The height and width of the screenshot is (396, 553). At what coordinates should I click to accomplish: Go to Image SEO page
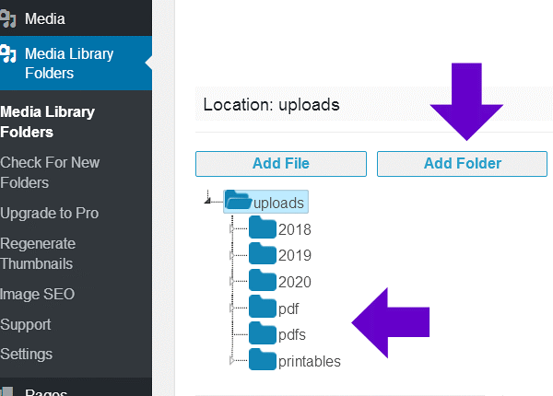coord(37,295)
